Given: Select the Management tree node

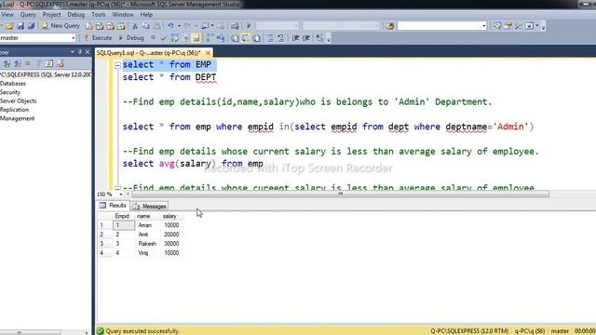Looking at the screenshot, I should 17,118.
